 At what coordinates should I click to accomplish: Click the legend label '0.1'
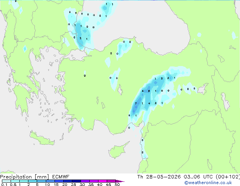pos(4,184)
